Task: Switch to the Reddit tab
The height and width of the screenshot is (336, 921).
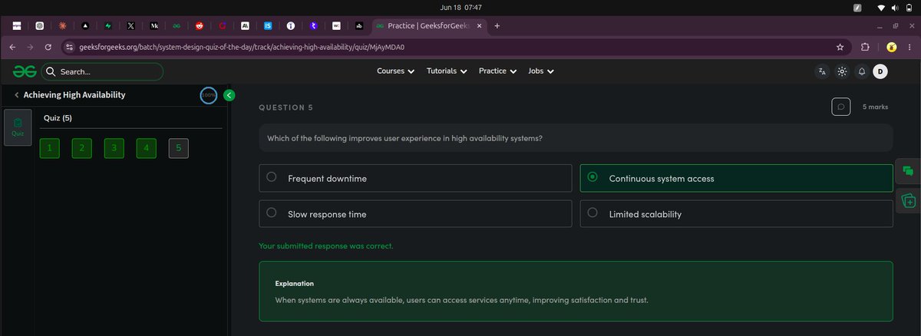Action: click(x=200, y=25)
